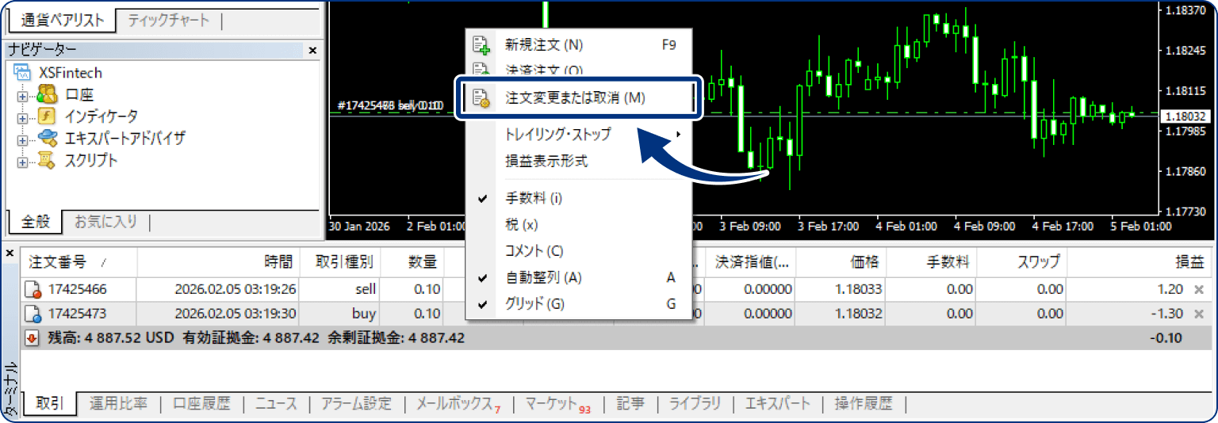The width and height of the screenshot is (1218, 423).
Task: Select 注文変更または取消 menu entry
Action: [x=578, y=98]
